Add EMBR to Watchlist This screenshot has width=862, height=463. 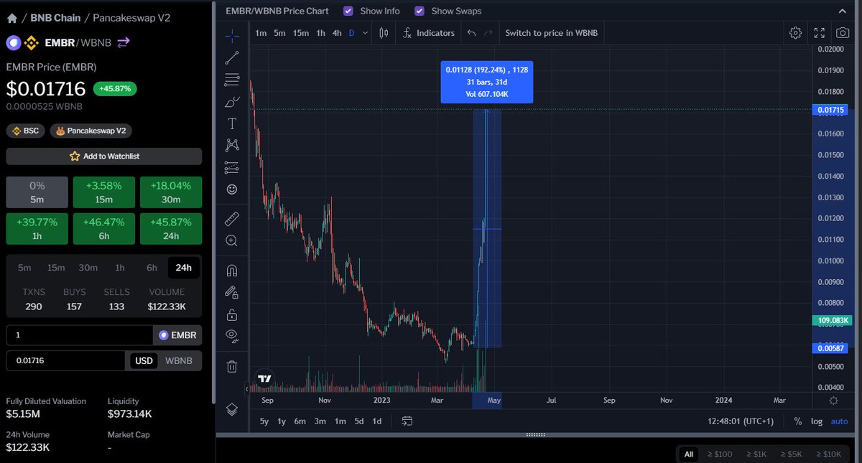104,156
